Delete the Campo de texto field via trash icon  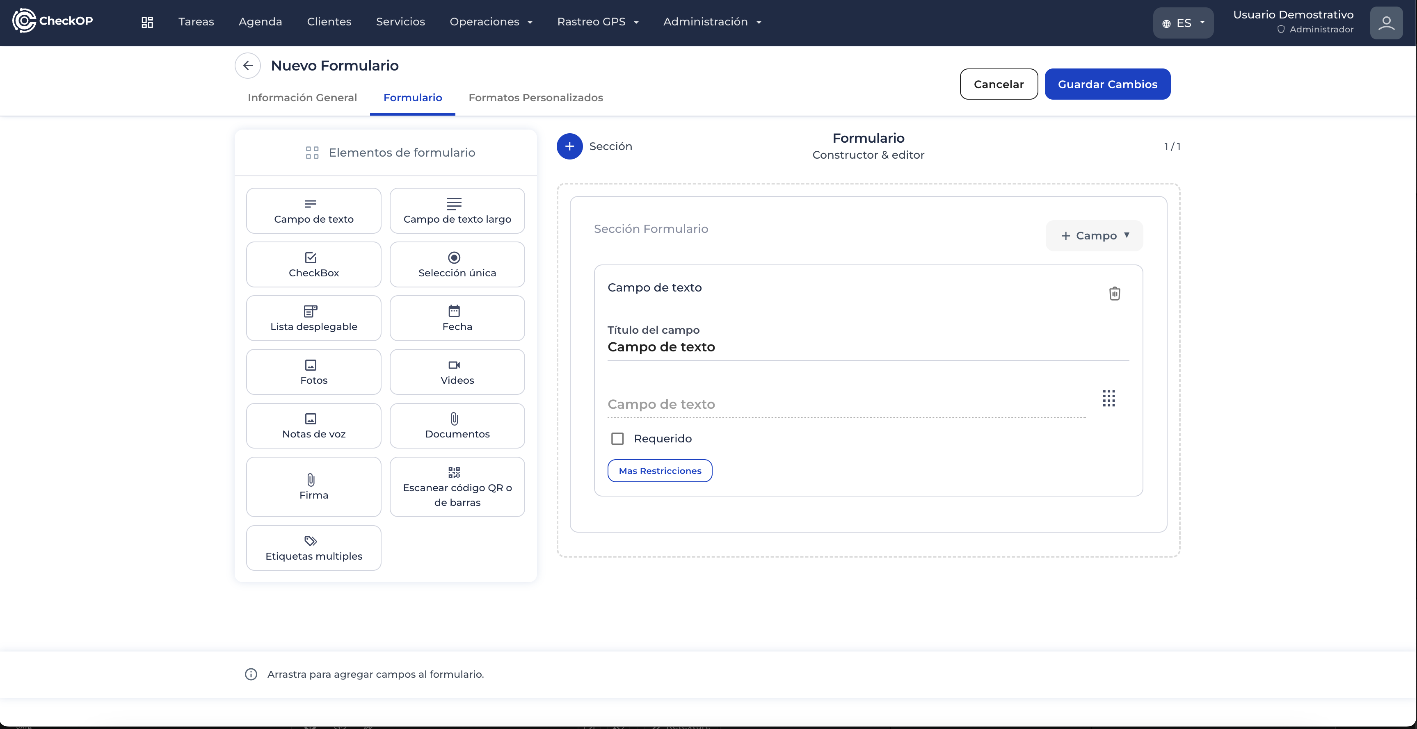click(x=1115, y=294)
